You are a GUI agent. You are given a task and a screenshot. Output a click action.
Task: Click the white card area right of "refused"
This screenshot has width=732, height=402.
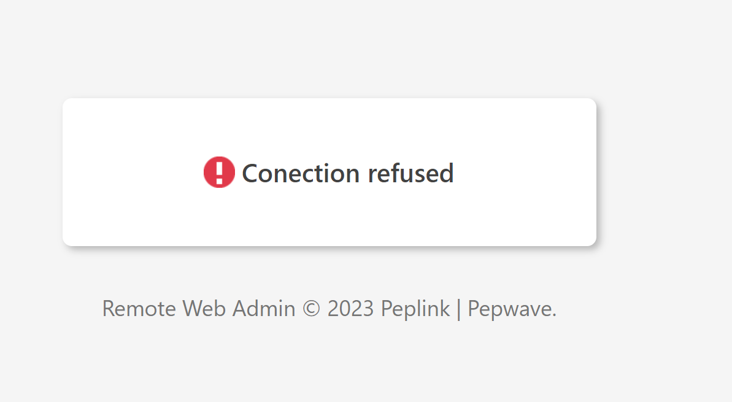pos(528,172)
